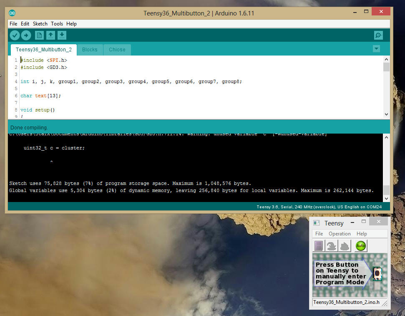Open the Sketch menu
This screenshot has height=316, width=405.
[x=40, y=24]
